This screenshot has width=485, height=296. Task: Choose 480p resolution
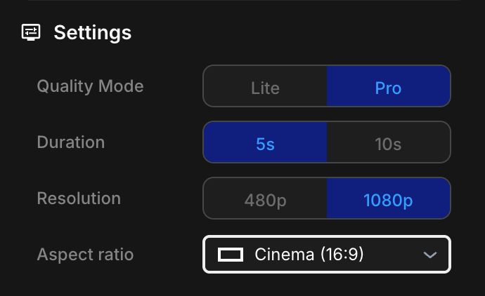pyautogui.click(x=265, y=200)
